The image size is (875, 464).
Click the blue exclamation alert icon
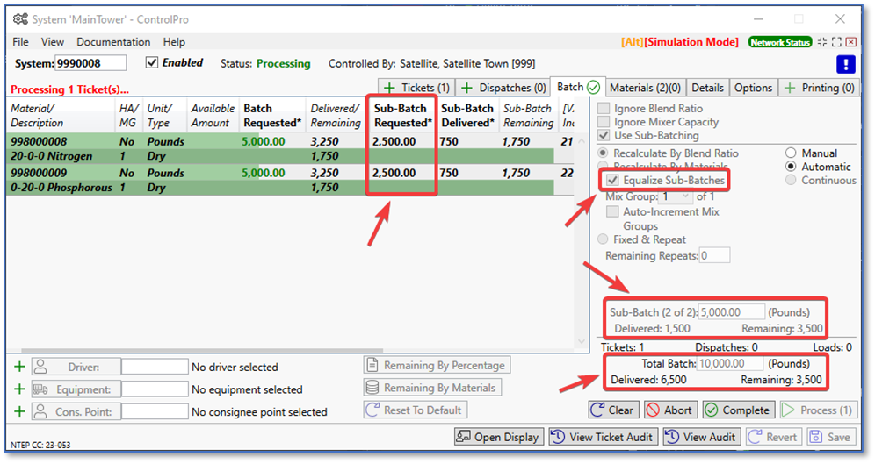(845, 64)
